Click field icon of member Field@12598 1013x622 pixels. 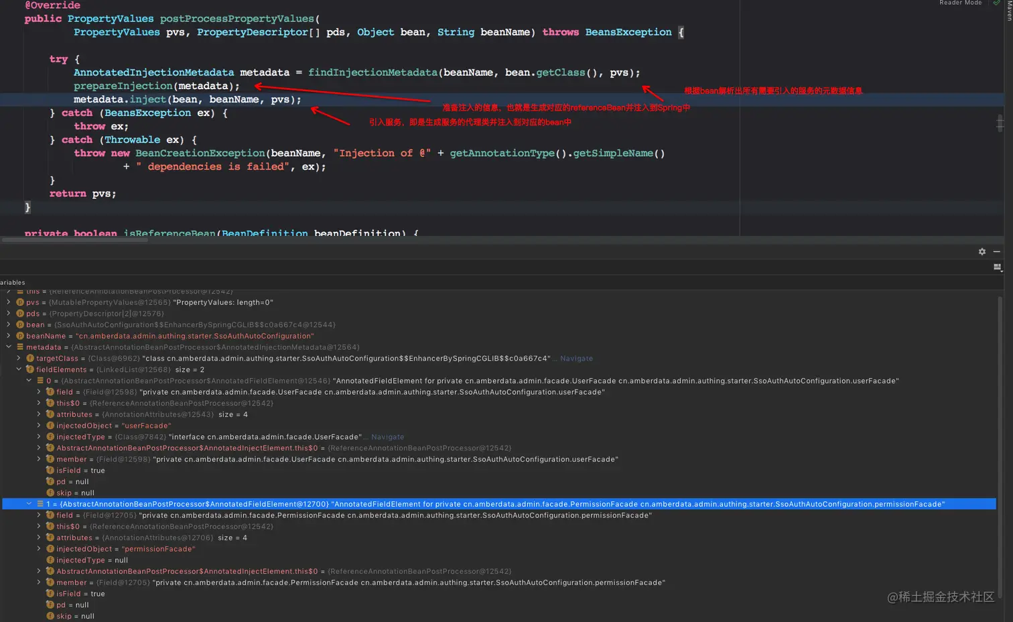(x=50, y=459)
